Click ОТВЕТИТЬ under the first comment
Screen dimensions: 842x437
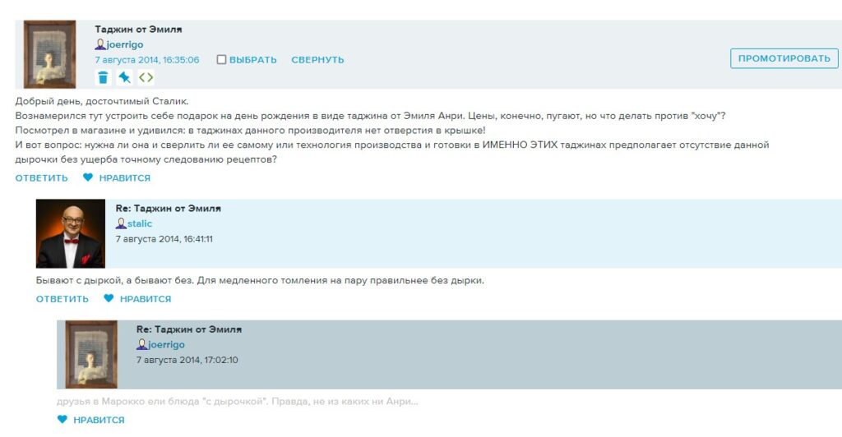[41, 177]
